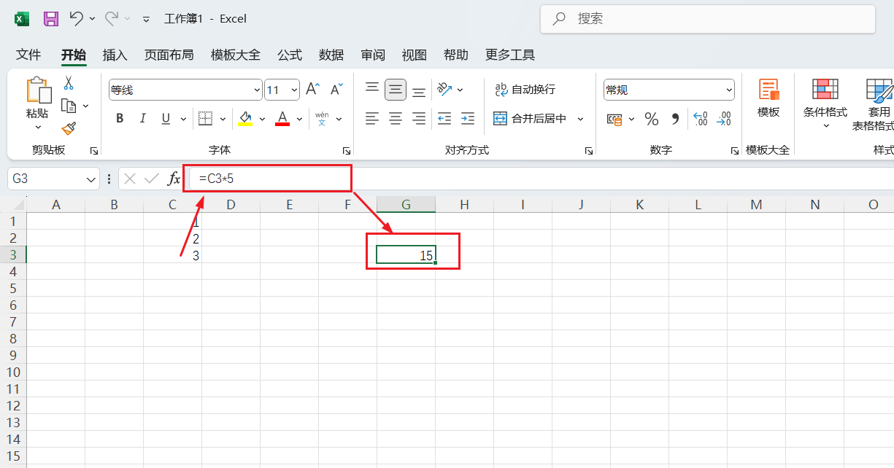Apply comma style format
This screenshot has width=894, height=468.
[x=675, y=119]
